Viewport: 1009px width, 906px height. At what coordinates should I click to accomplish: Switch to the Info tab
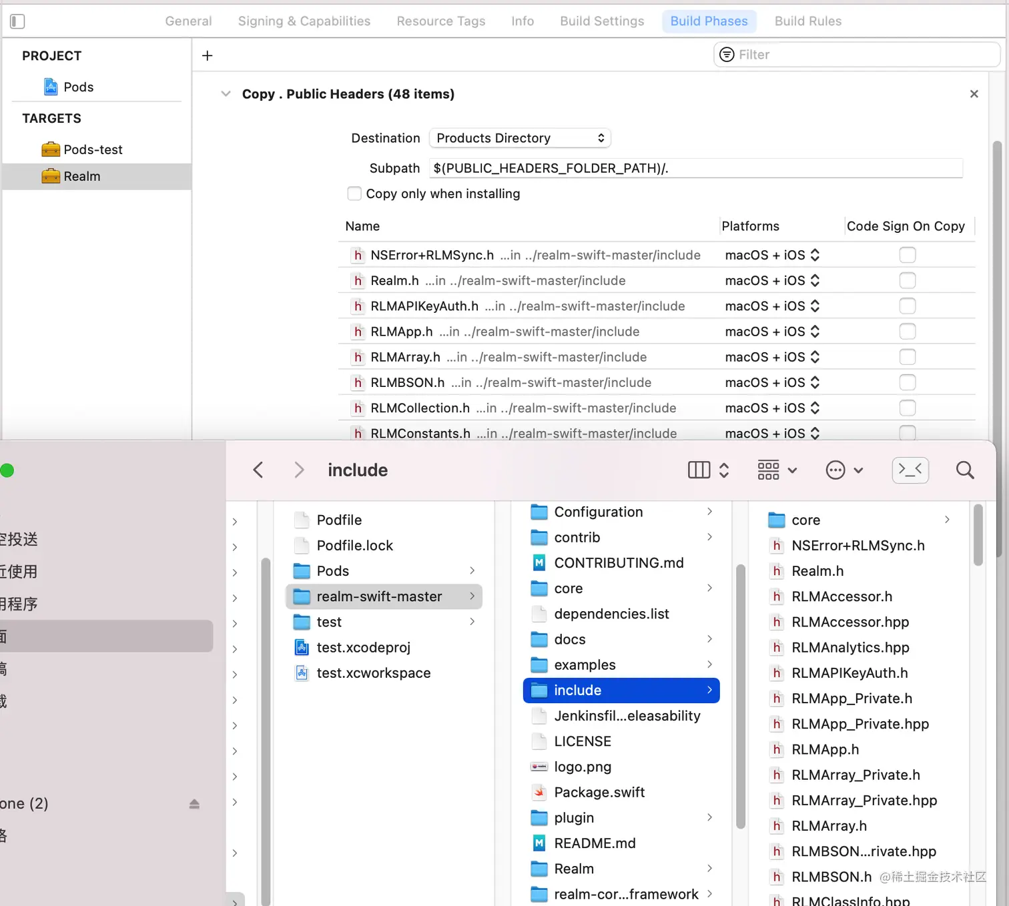(x=523, y=21)
